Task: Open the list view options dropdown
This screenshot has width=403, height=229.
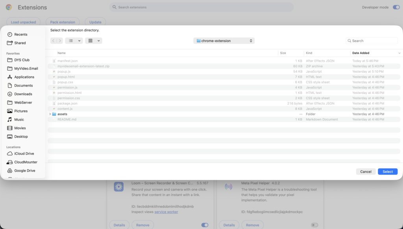Action: (x=74, y=41)
